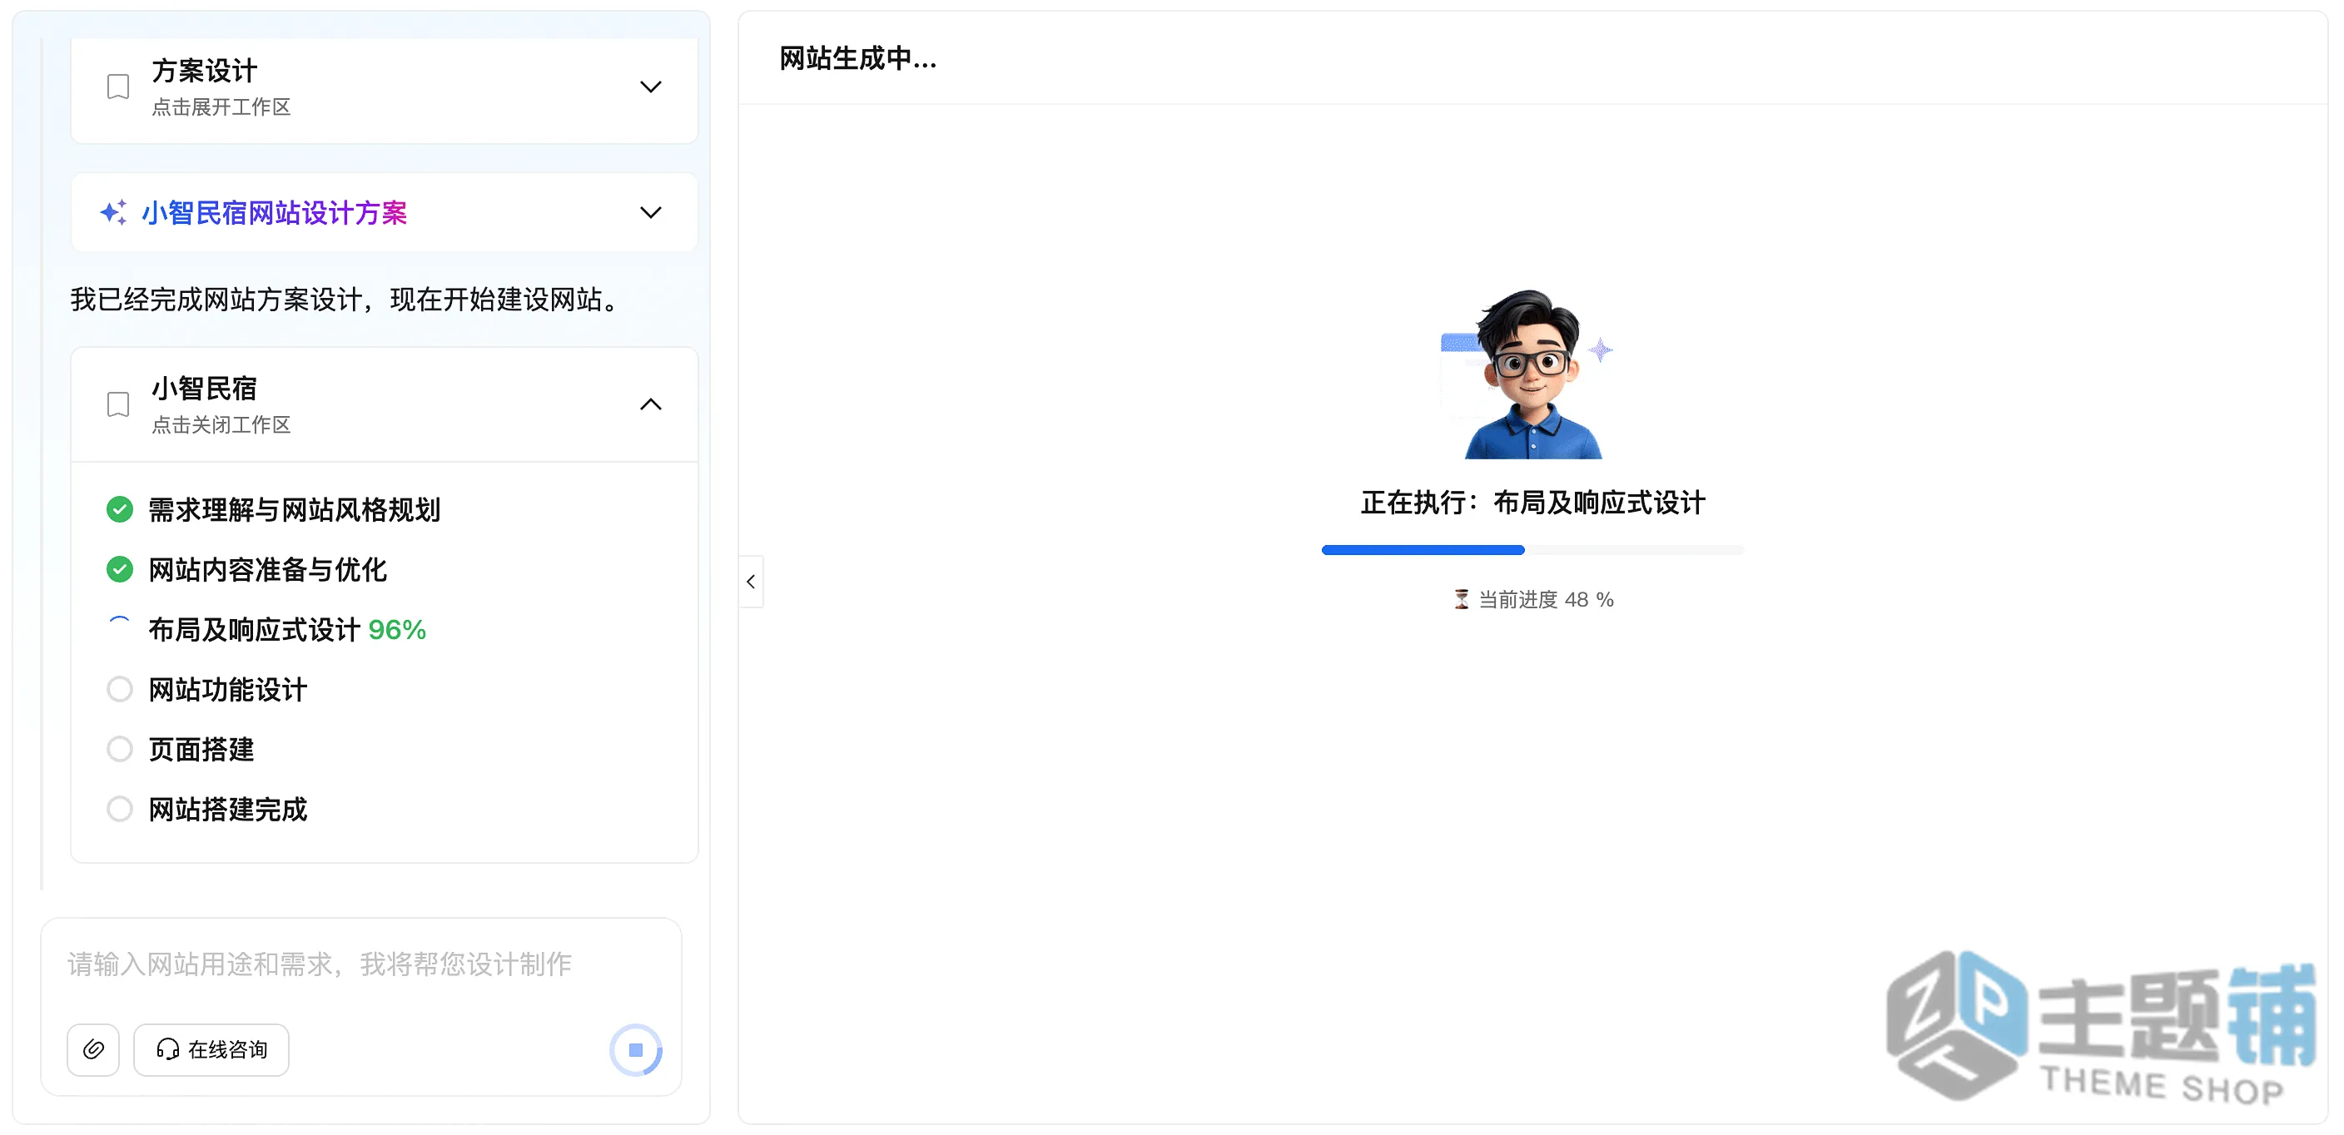This screenshot has width=2344, height=1135.
Task: Click the bookmark icon beside 方案设计
Action: click(x=118, y=87)
